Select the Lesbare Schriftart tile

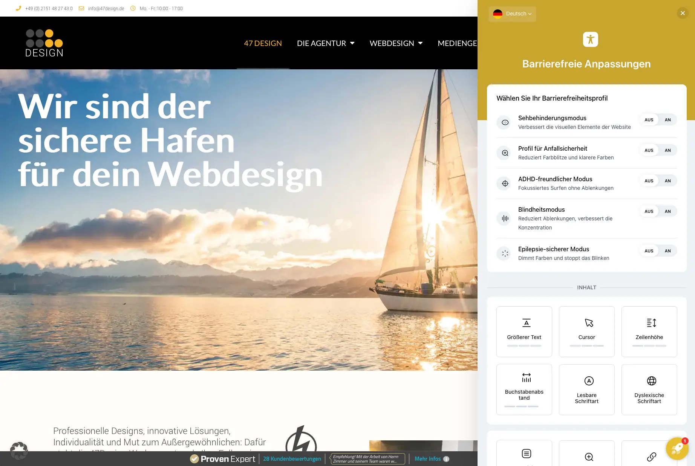pyautogui.click(x=586, y=390)
